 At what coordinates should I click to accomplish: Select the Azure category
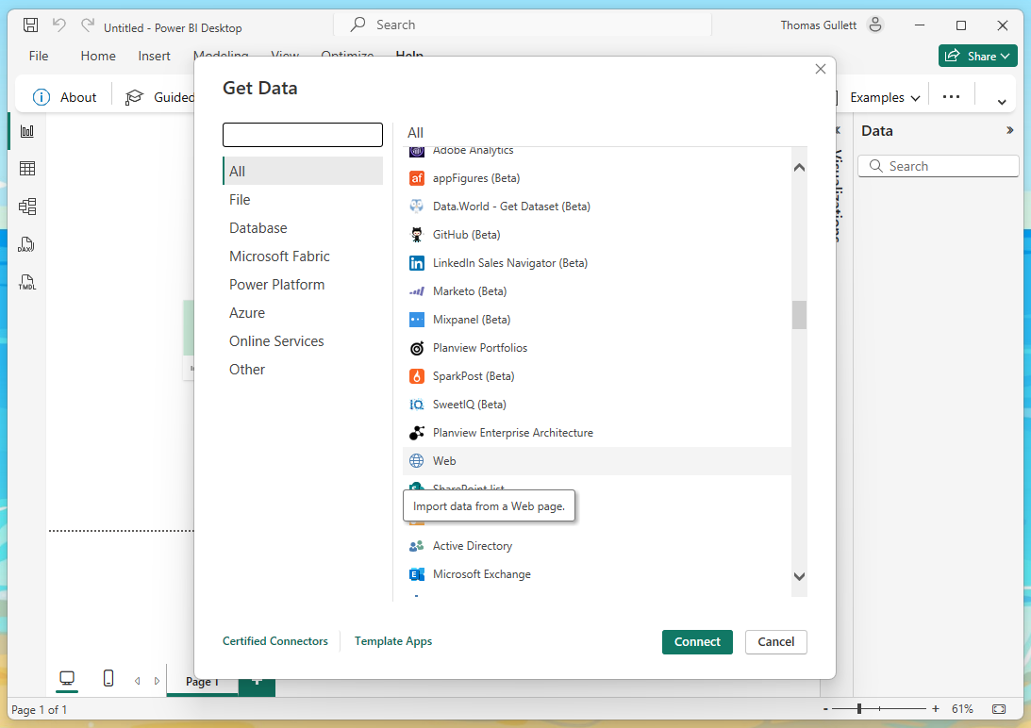click(x=303, y=312)
